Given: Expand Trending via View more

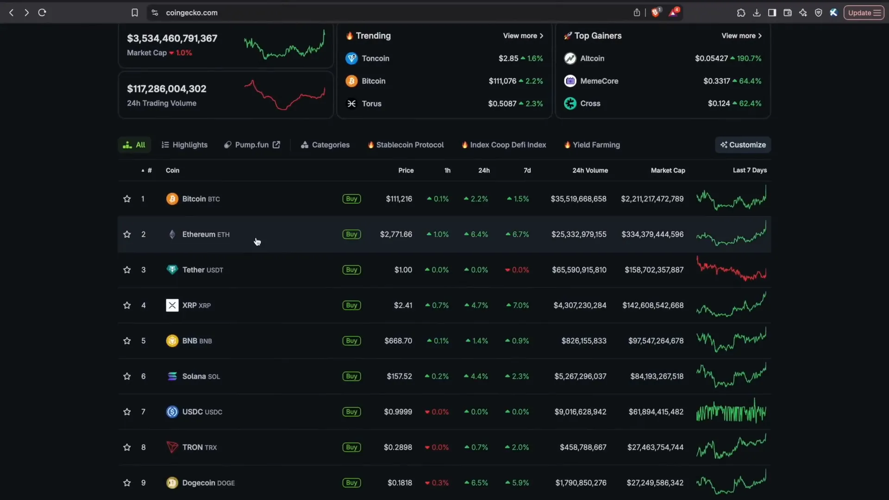Looking at the screenshot, I should coord(523,36).
